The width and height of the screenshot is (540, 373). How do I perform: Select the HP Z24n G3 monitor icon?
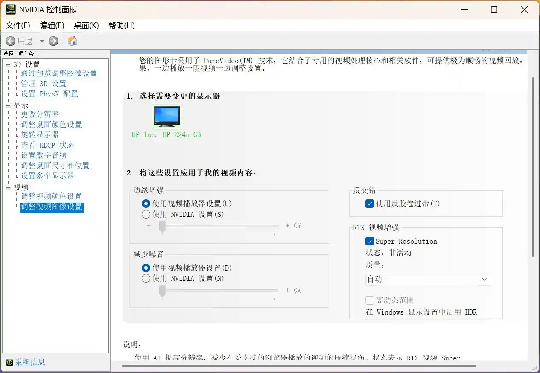coord(166,116)
